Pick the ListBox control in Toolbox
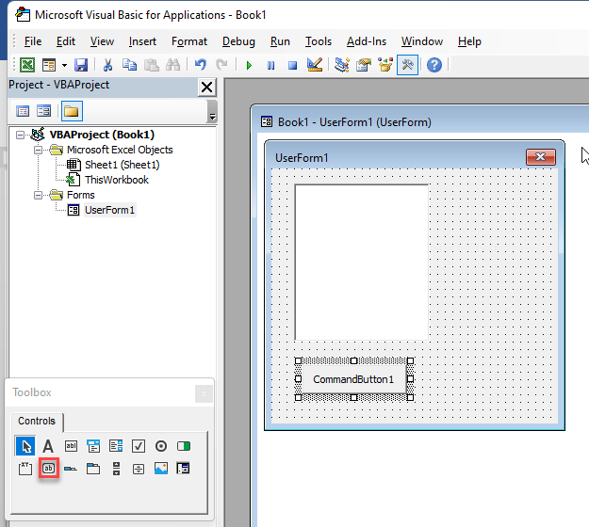The image size is (589, 527). point(116,446)
